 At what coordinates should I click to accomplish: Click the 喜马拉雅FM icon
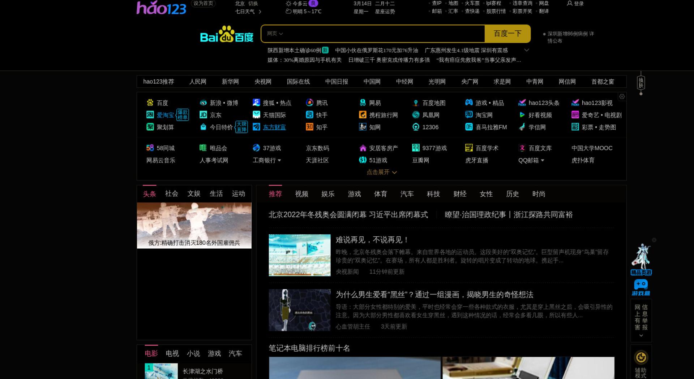tap(469, 127)
